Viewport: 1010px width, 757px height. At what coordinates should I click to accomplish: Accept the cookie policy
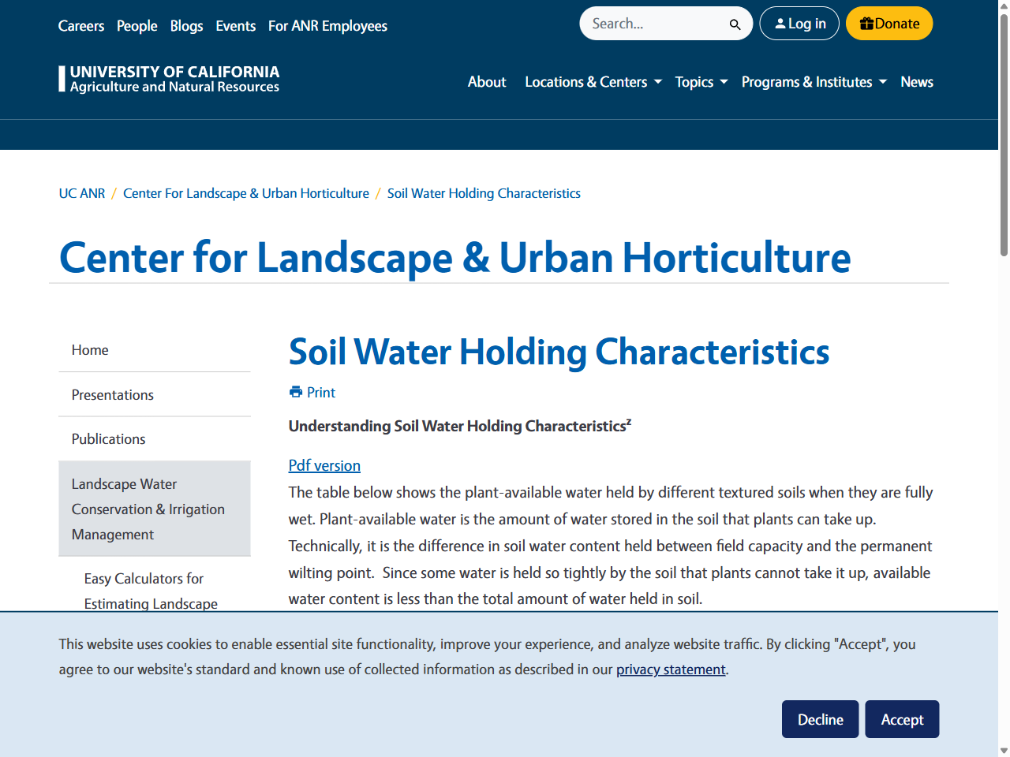(x=902, y=719)
